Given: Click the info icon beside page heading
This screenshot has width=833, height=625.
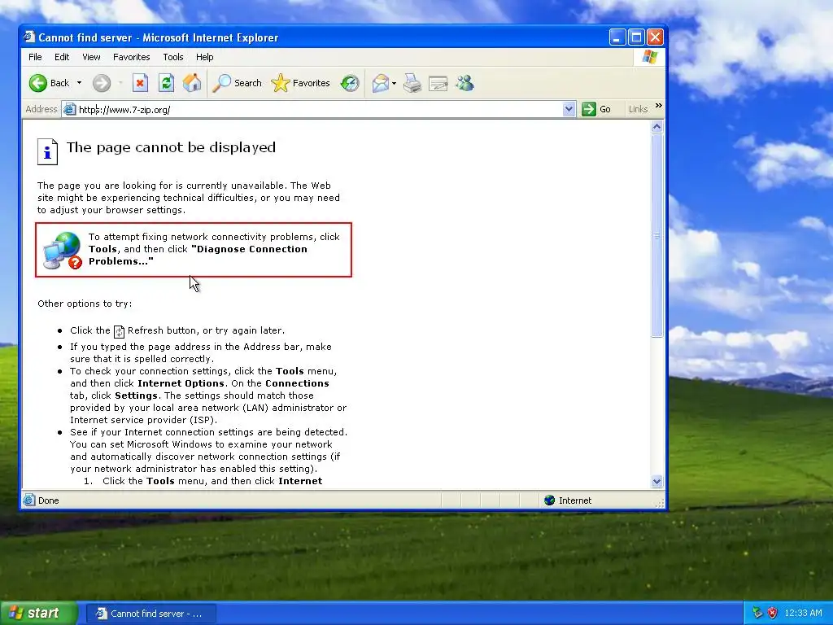Looking at the screenshot, I should [x=47, y=151].
